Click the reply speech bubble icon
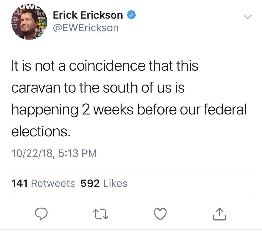 41,214
